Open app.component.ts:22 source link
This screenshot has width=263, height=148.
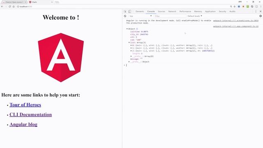point(235,26)
